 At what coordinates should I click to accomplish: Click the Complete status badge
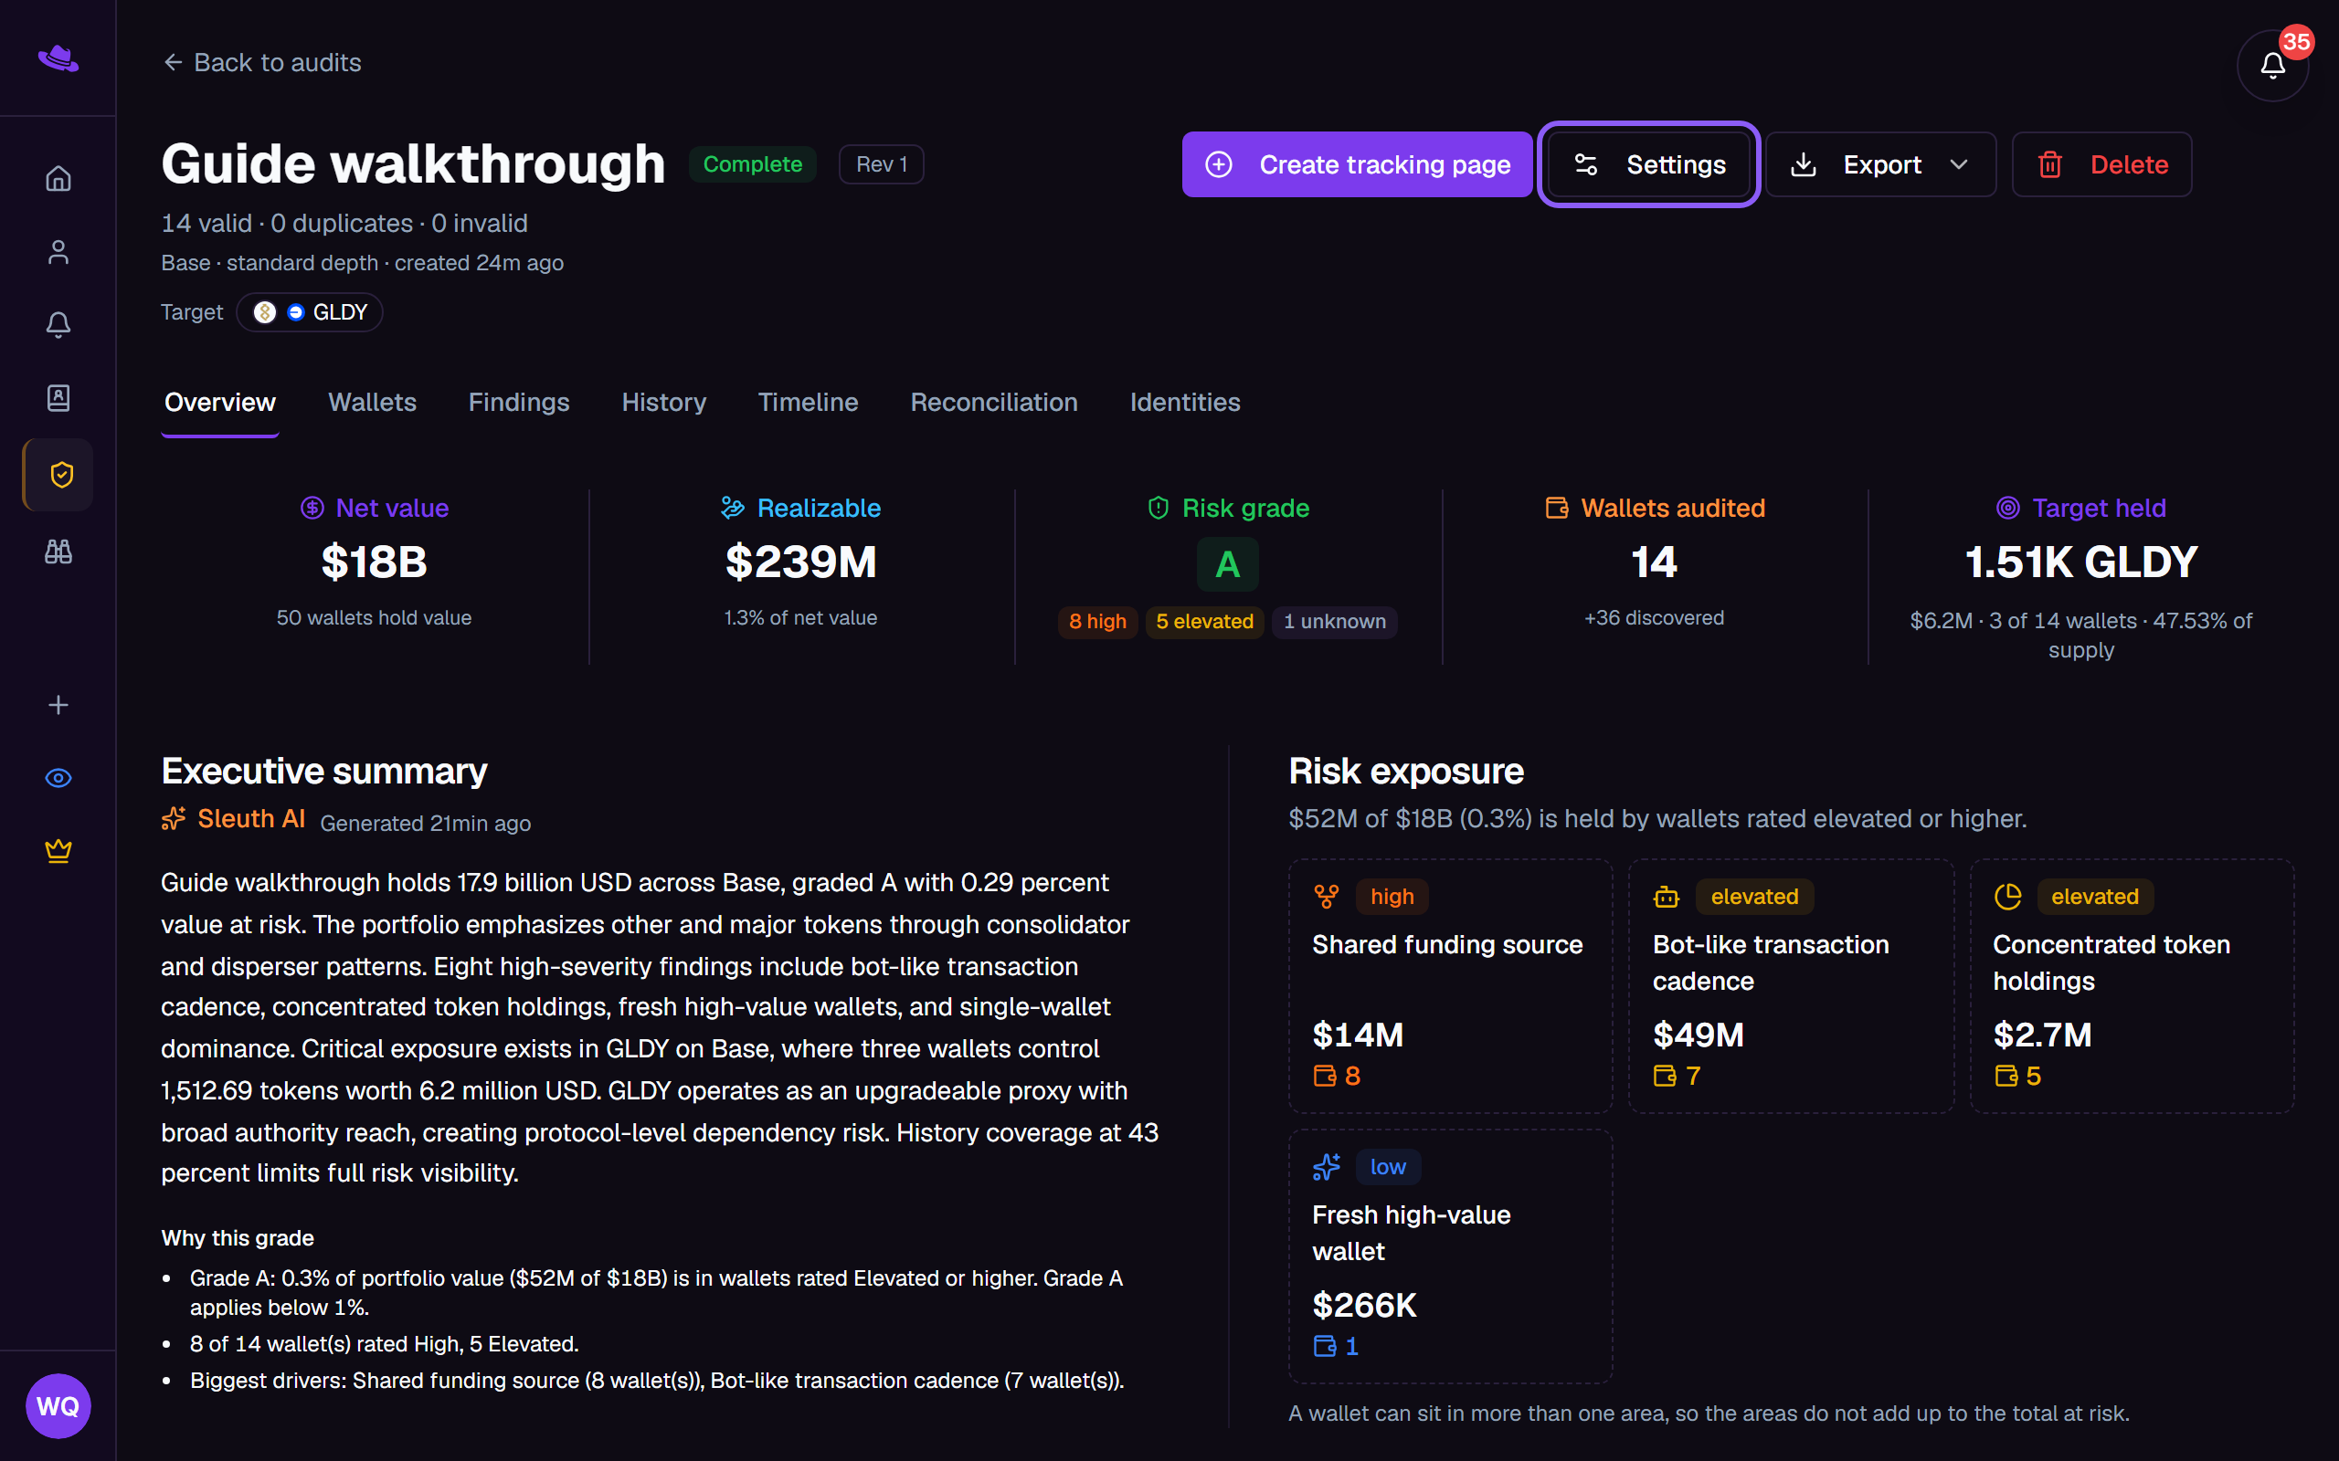click(753, 164)
